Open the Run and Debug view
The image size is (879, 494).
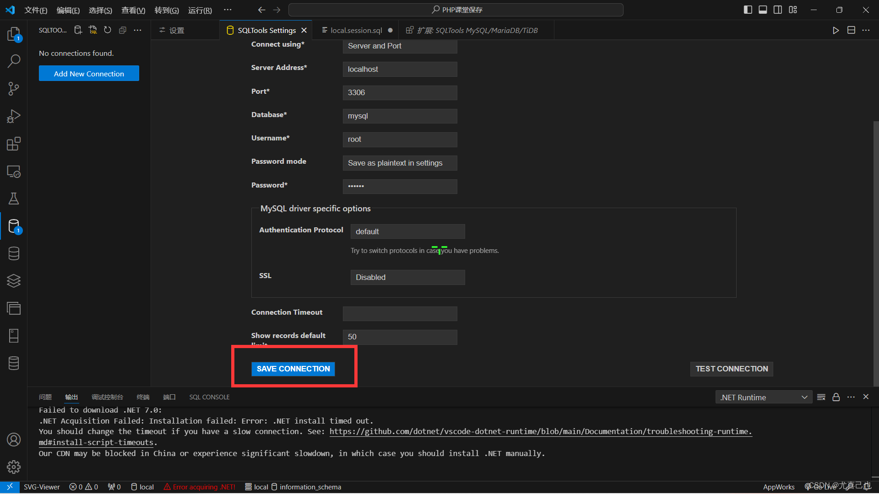(x=14, y=116)
